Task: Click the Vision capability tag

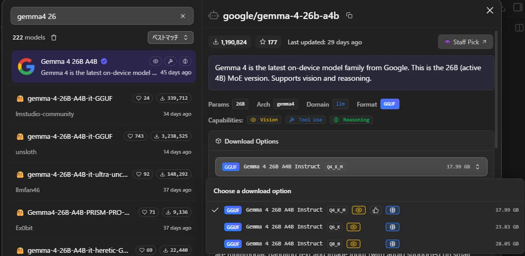Action: click(264, 120)
